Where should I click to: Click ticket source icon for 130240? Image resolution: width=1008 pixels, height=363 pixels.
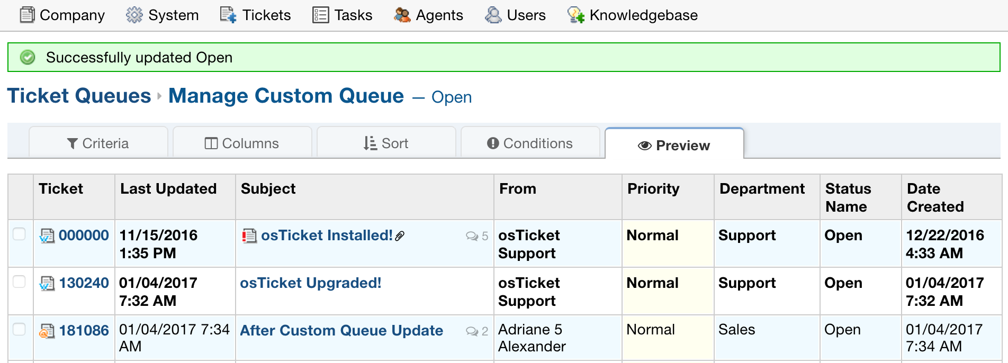tap(47, 284)
